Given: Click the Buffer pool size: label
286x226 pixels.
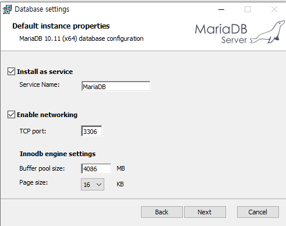Looking at the screenshot, I should pos(42,168).
